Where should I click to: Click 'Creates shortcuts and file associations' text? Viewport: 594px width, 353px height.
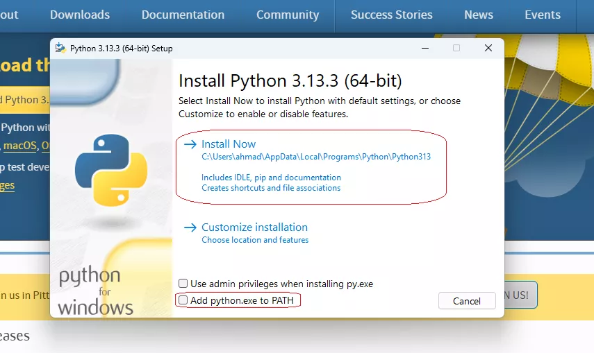coord(271,188)
